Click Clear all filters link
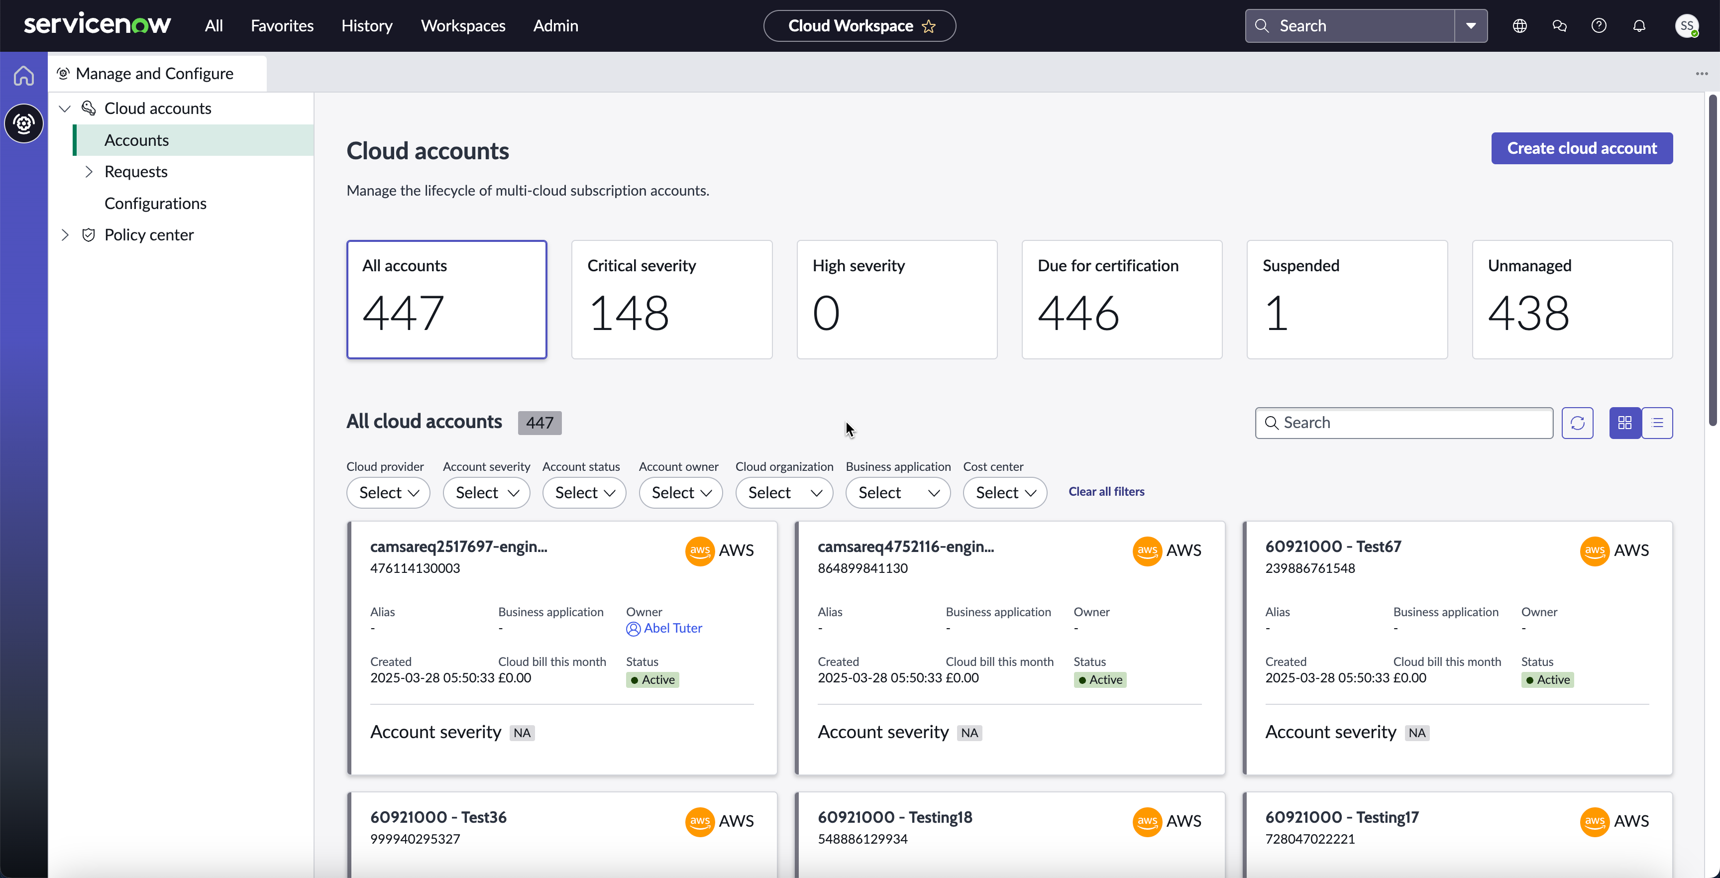 [1106, 491]
